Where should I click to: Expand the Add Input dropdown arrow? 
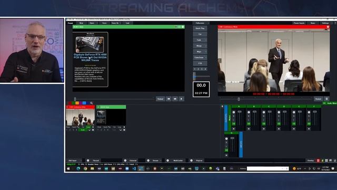click(81, 160)
